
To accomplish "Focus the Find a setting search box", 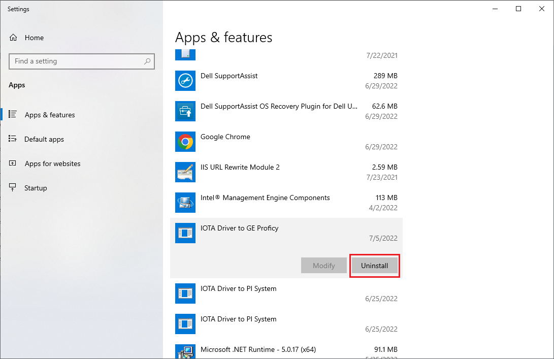I will point(82,61).
